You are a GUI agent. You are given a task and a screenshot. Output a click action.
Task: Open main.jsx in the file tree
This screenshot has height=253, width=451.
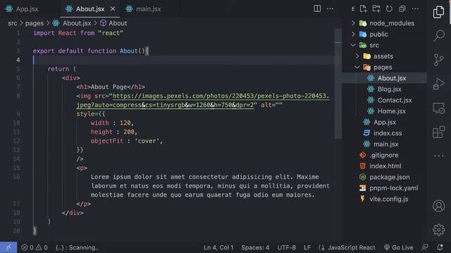pos(384,144)
